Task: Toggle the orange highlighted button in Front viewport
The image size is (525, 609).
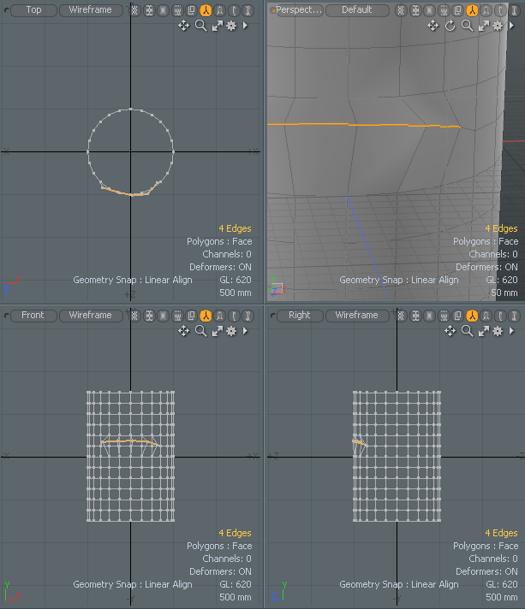Action: pos(206,316)
